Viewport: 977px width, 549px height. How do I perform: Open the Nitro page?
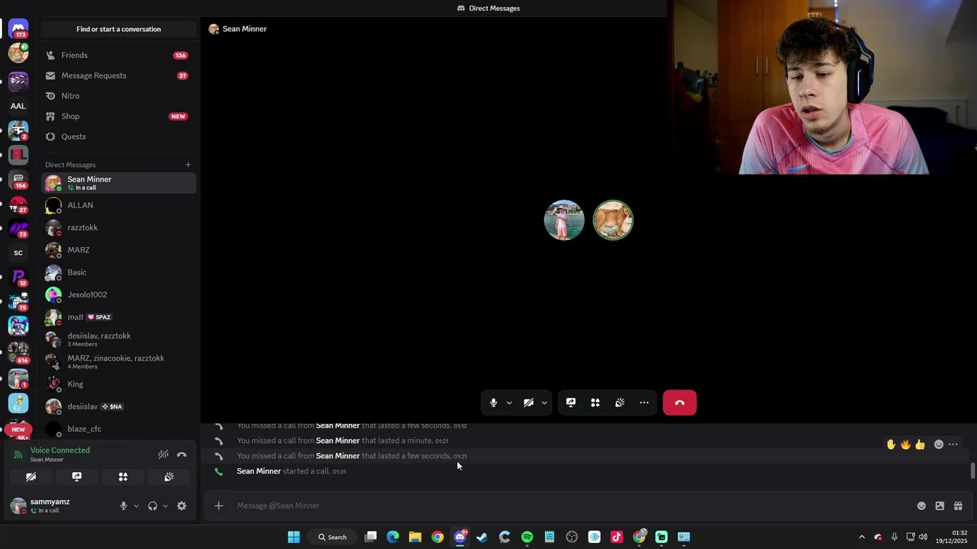(x=118, y=96)
